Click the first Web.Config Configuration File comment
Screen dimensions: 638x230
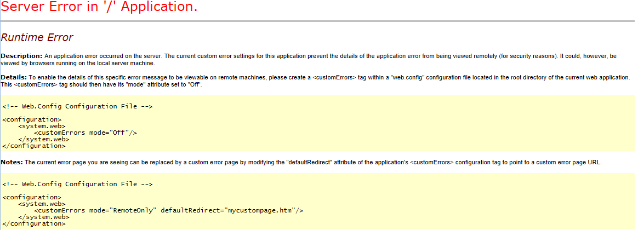click(x=77, y=106)
